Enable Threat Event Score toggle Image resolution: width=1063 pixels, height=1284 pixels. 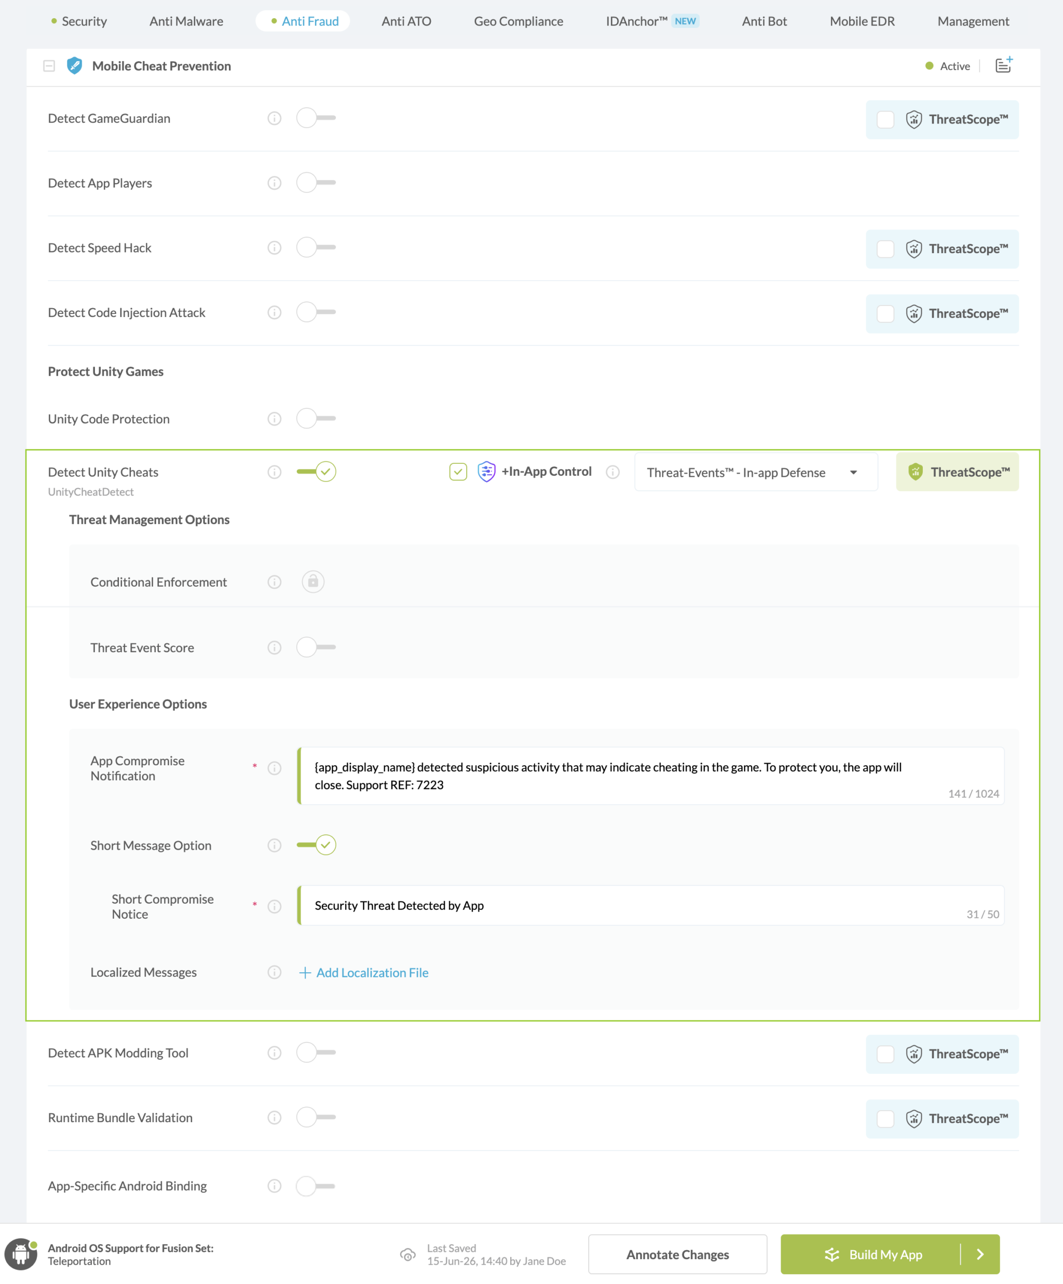[316, 647]
